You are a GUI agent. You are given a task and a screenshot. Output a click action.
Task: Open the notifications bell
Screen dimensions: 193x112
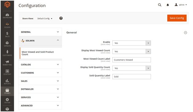[167, 5]
